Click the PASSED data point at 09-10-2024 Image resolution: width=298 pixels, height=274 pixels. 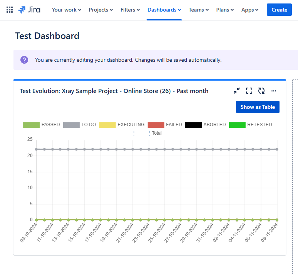pos(37,220)
